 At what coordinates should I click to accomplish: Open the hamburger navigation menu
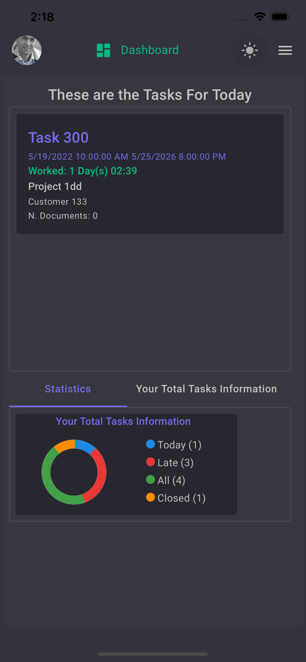click(285, 50)
